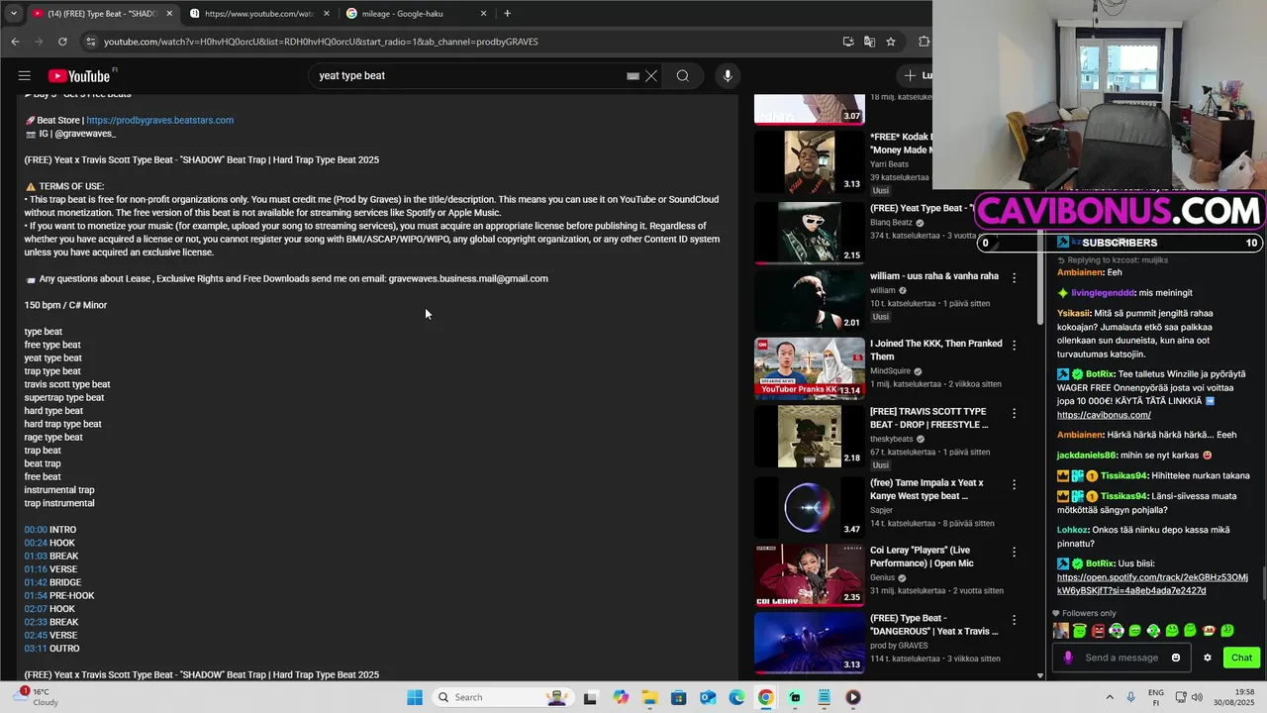Viewport: 1267px width, 713px height.
Task: Go to the YouTube home logo
Action: (x=79, y=76)
